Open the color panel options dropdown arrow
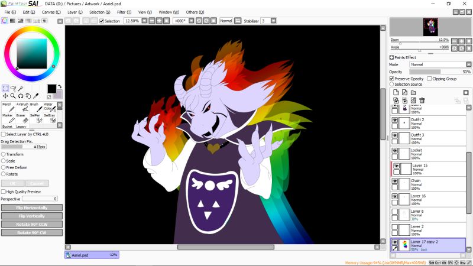473x266 pixels. click(x=60, y=21)
